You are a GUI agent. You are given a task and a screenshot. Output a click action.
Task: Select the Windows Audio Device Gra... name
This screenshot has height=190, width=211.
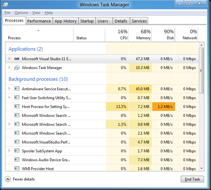(x=46, y=160)
